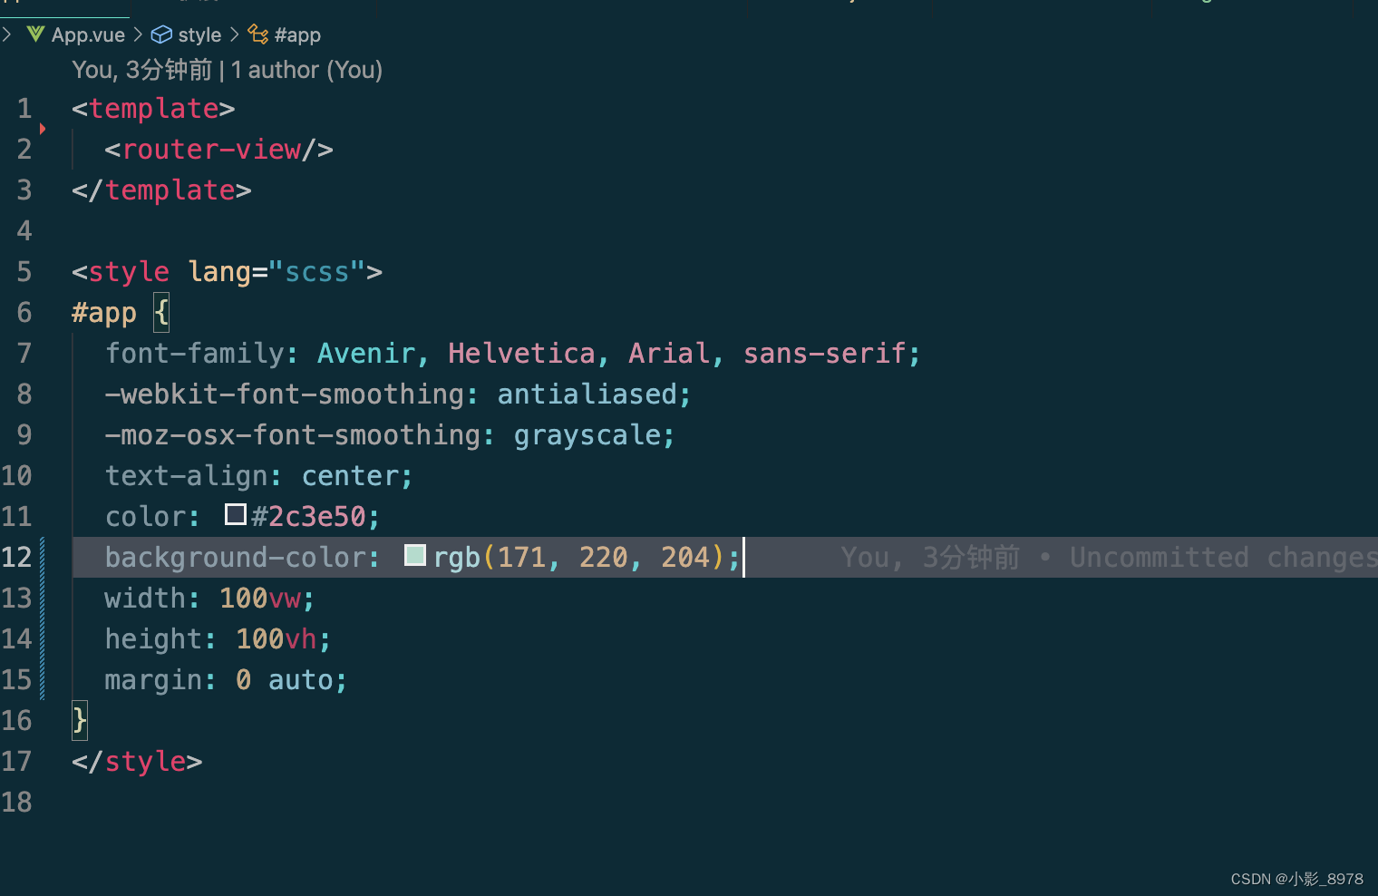Screen dimensions: 1378x896
Task: Open the breadcrumb dropdown for "style"
Action: click(199, 34)
